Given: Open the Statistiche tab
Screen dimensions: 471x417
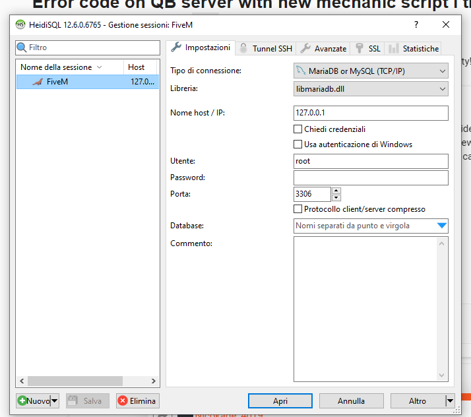Looking at the screenshot, I should [x=413, y=48].
